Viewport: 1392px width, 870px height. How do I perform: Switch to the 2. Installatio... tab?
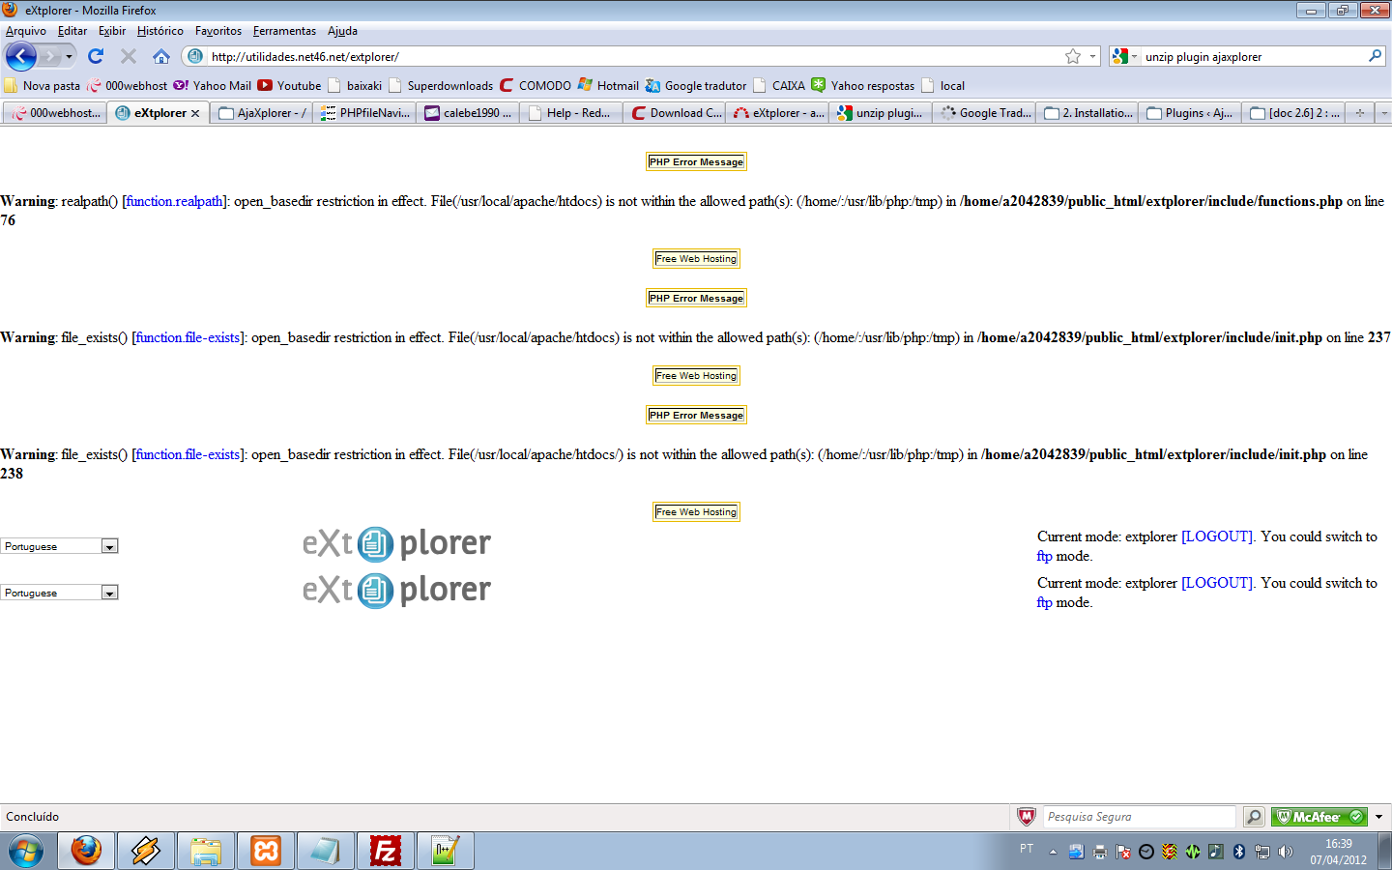tap(1088, 113)
